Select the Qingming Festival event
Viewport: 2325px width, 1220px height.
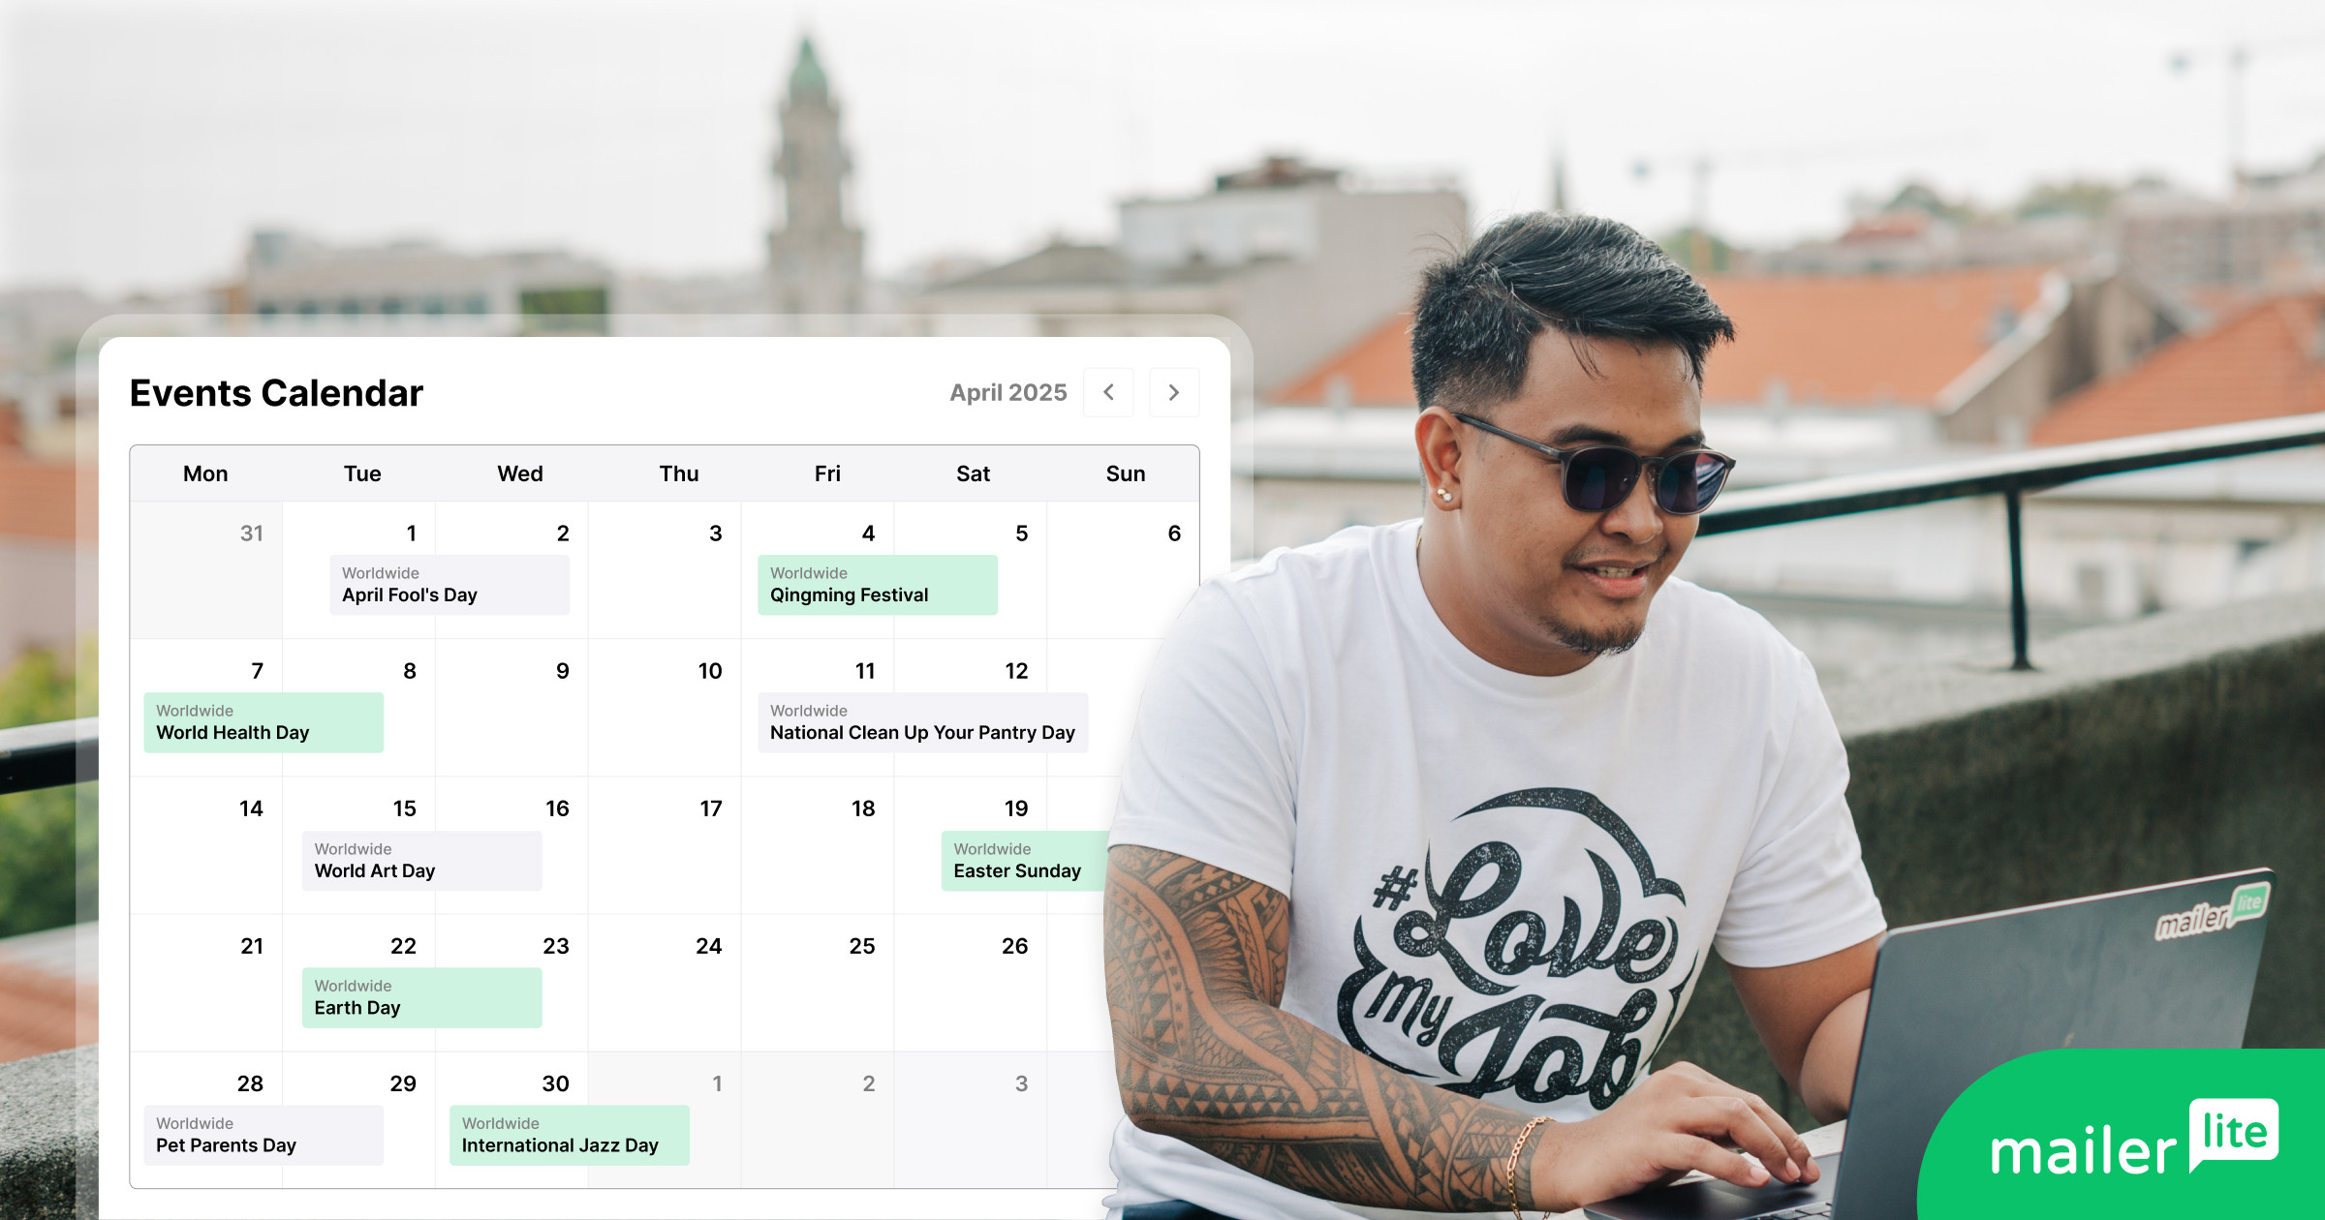[876, 585]
